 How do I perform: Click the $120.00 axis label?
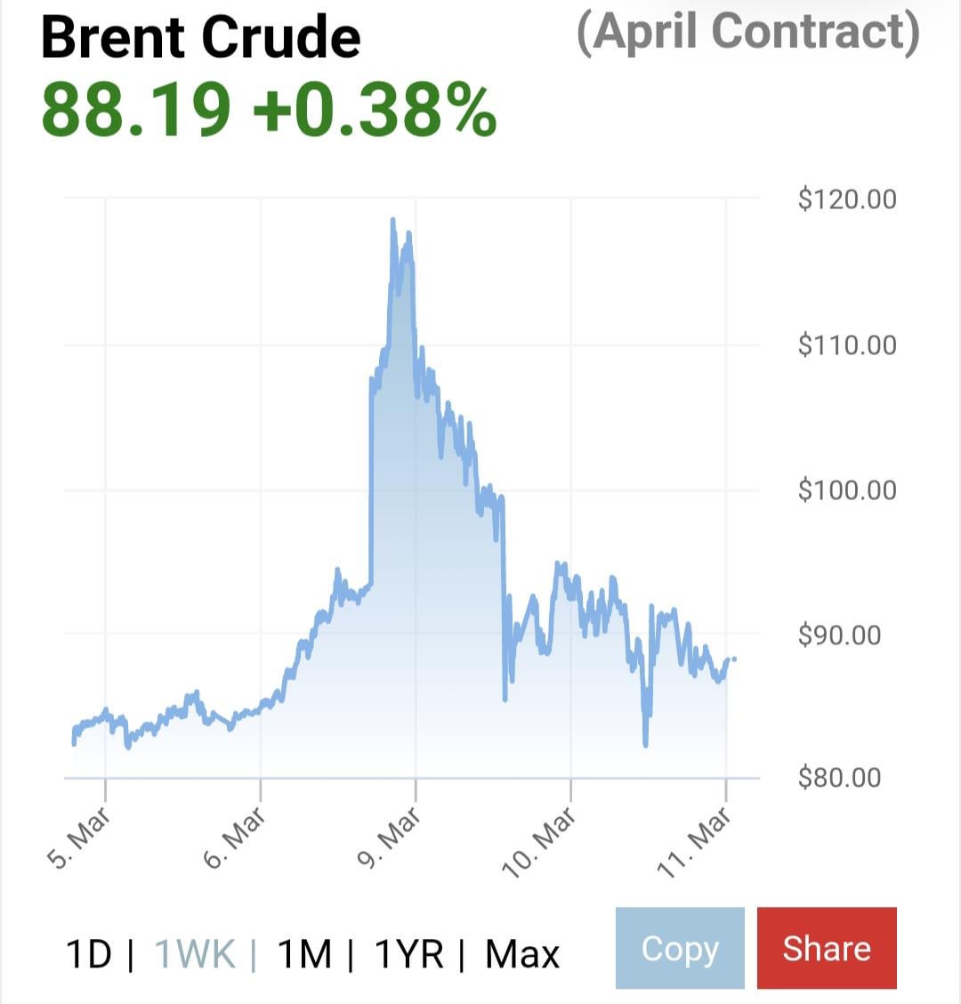[847, 198]
